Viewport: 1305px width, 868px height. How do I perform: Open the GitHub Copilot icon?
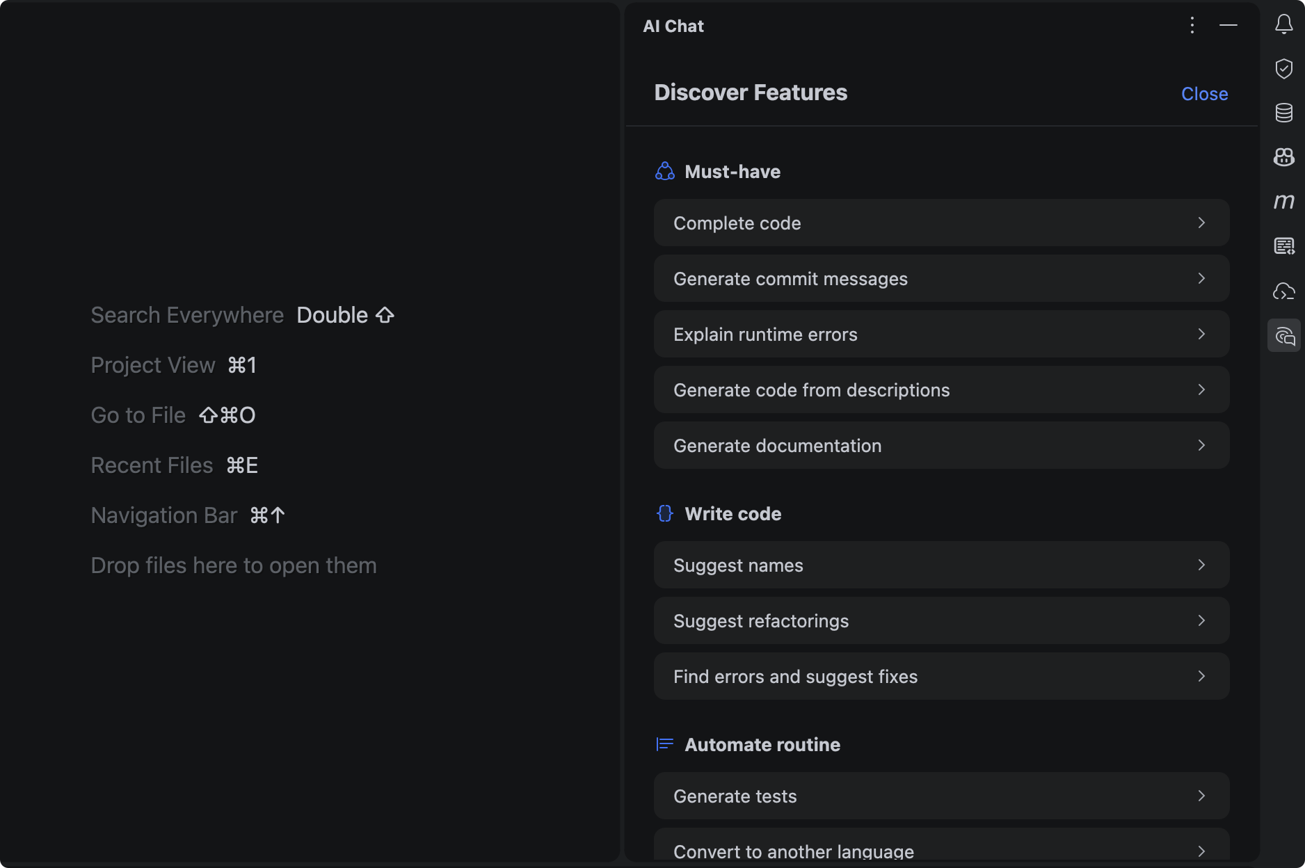1283,157
